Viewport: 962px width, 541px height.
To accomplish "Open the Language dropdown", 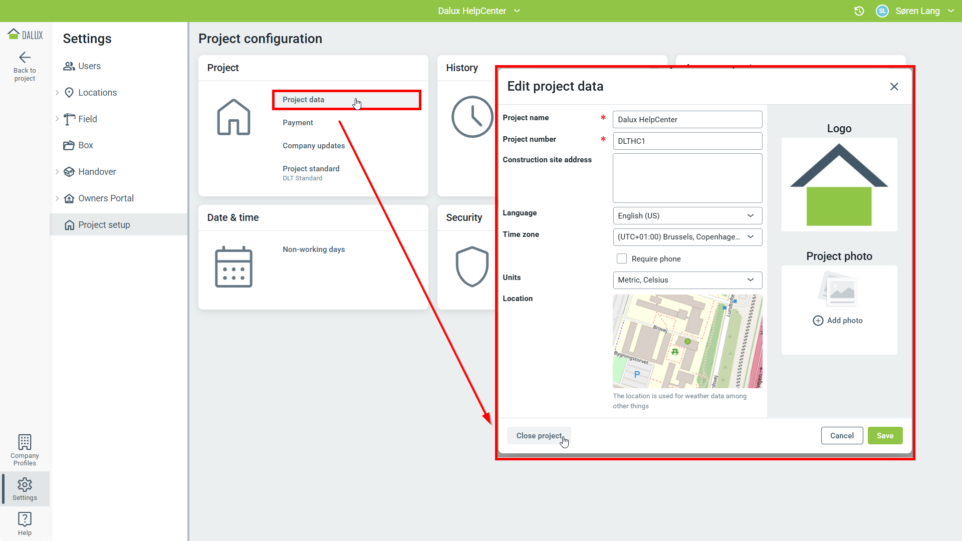I will [687, 216].
